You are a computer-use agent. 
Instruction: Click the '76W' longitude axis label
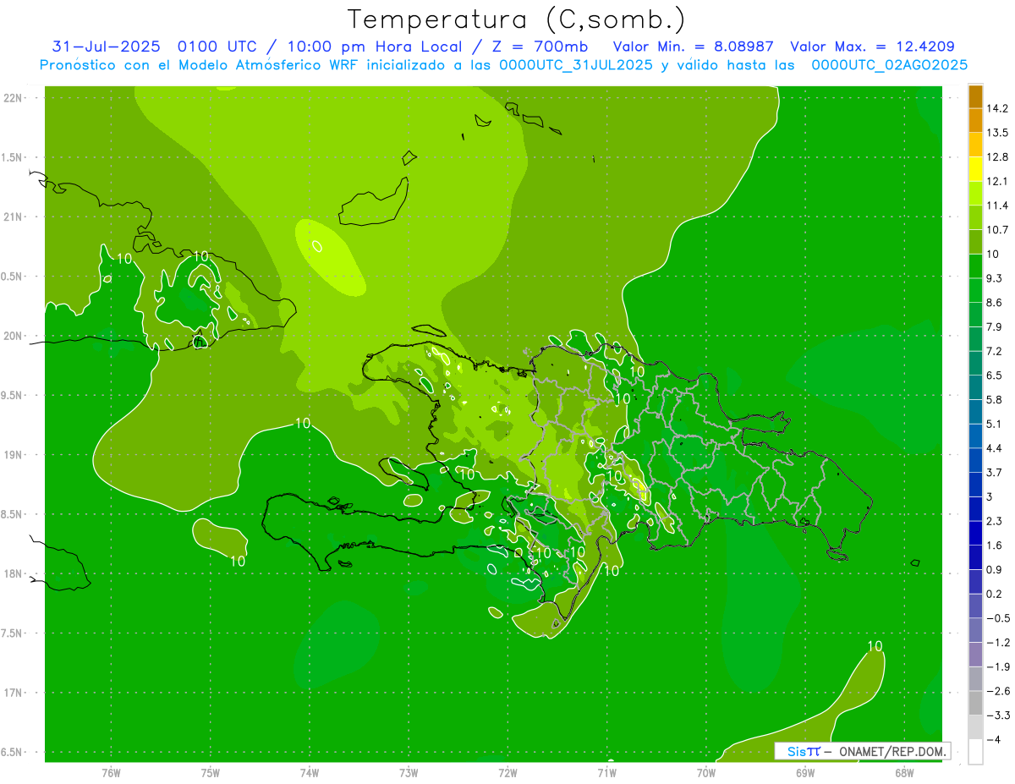(111, 773)
